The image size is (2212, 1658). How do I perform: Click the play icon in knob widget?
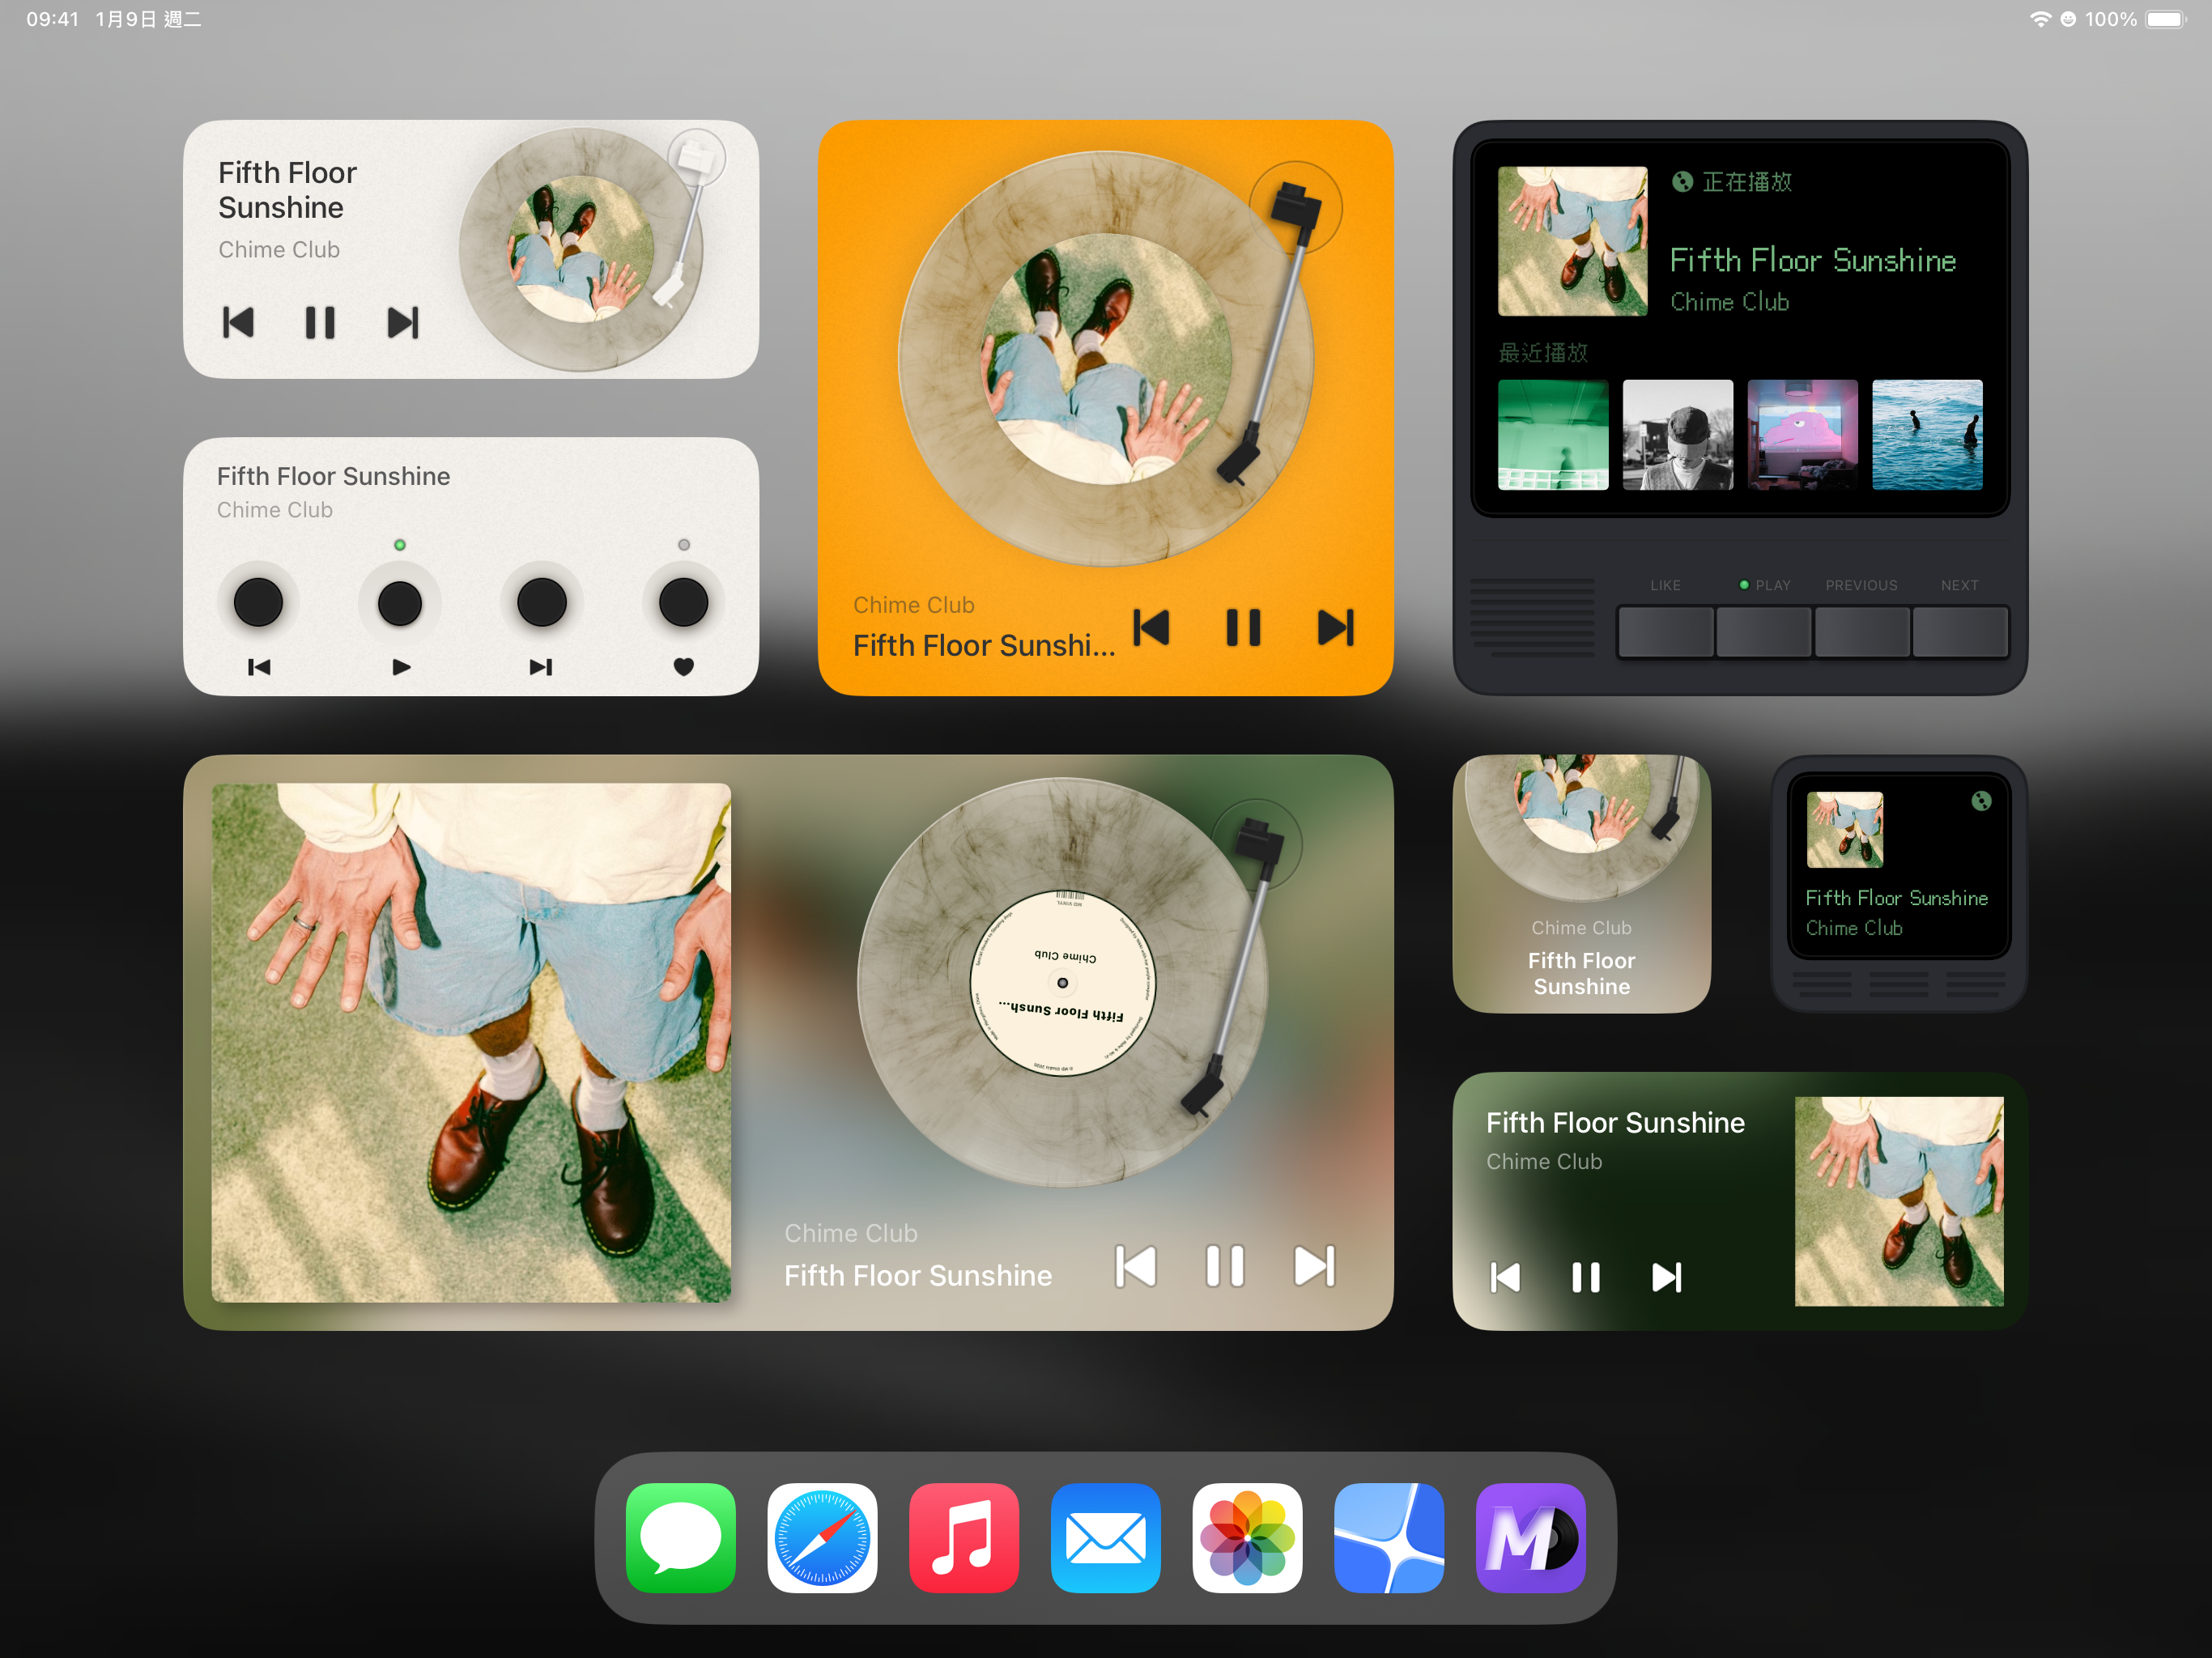401,667
